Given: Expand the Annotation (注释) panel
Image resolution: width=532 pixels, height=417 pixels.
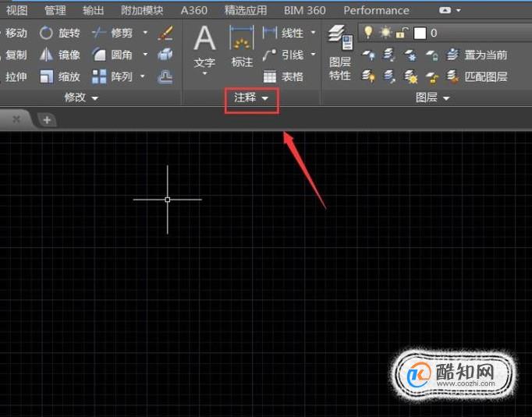Looking at the screenshot, I should pyautogui.click(x=251, y=98).
